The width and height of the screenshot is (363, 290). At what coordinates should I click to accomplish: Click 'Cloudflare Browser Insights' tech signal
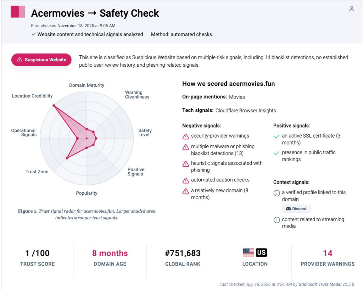point(246,110)
